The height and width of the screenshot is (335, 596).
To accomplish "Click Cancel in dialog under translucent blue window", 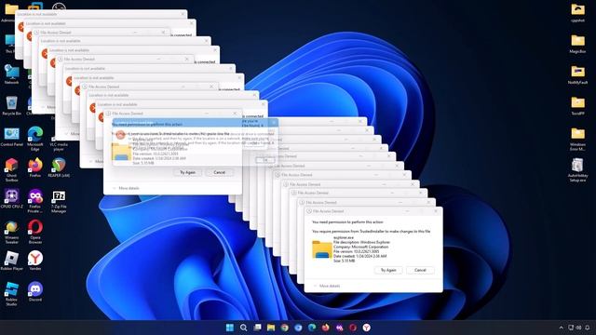I will tap(220, 172).
